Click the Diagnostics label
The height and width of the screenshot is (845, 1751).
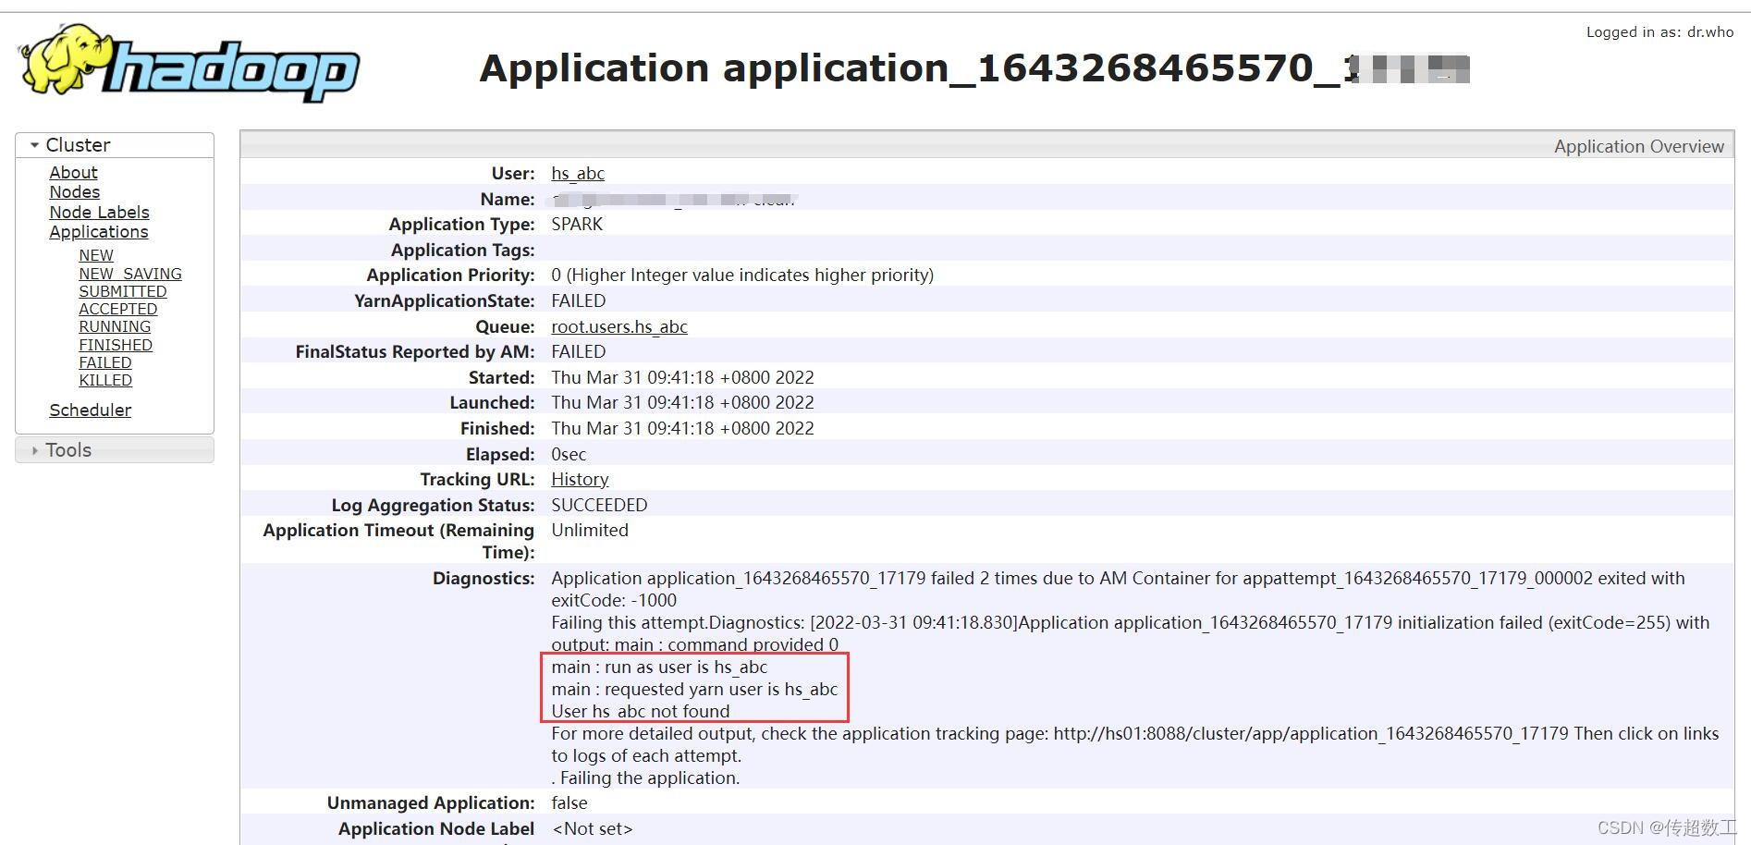pyautogui.click(x=484, y=579)
